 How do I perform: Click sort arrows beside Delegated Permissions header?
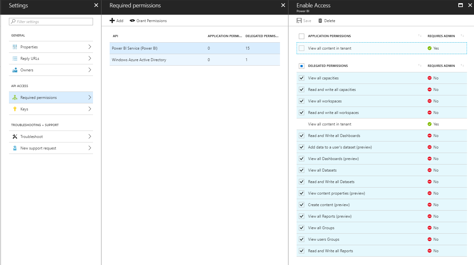click(x=420, y=65)
